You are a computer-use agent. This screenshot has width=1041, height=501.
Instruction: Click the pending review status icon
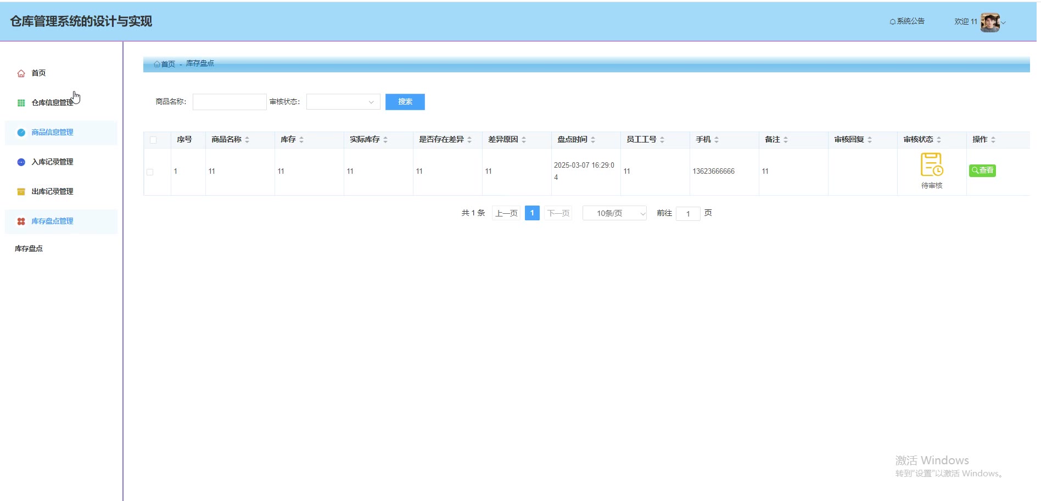pyautogui.click(x=931, y=164)
